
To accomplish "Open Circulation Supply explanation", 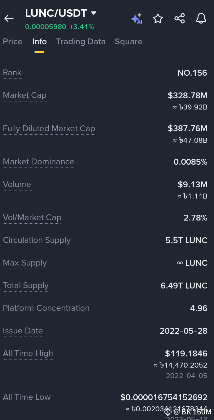I will click(37, 240).
